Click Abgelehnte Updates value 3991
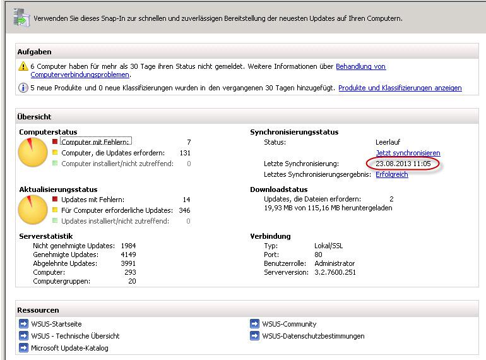Viewport: 486px width, 360px height. 128,263
